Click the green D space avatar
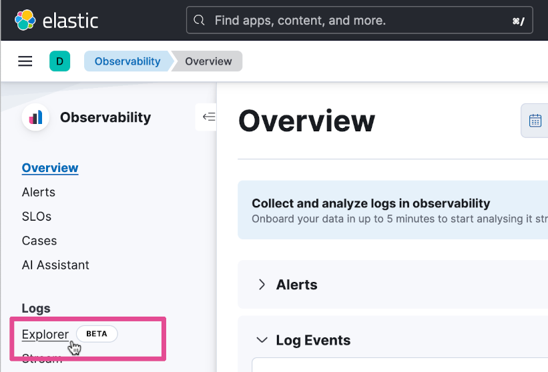548x372 pixels. click(x=59, y=61)
